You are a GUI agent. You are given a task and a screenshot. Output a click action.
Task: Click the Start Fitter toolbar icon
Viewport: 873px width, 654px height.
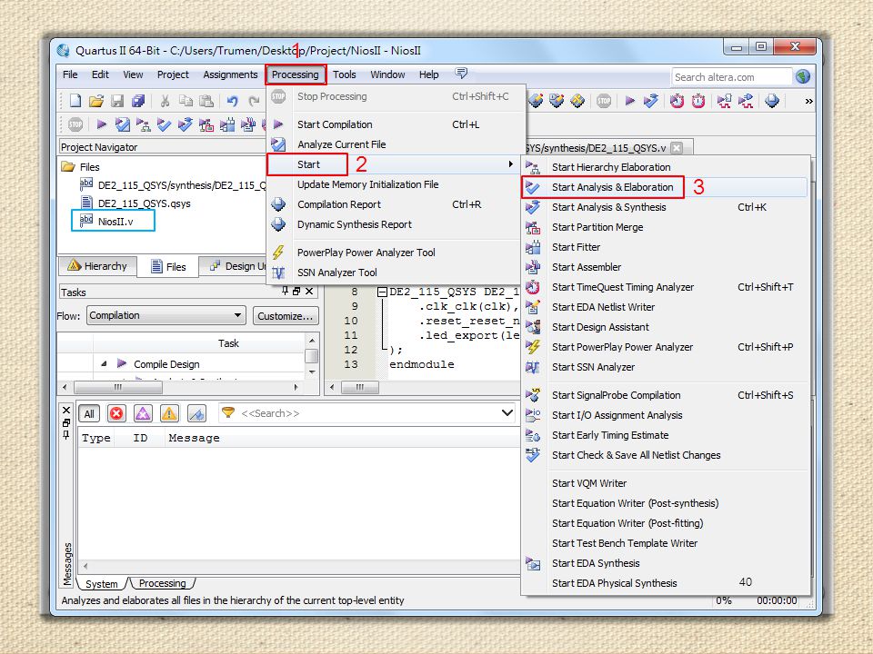tap(227, 124)
